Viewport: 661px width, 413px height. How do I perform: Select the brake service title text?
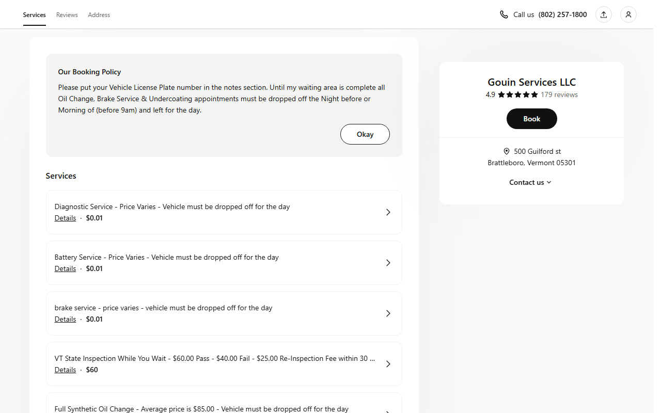[164, 308]
